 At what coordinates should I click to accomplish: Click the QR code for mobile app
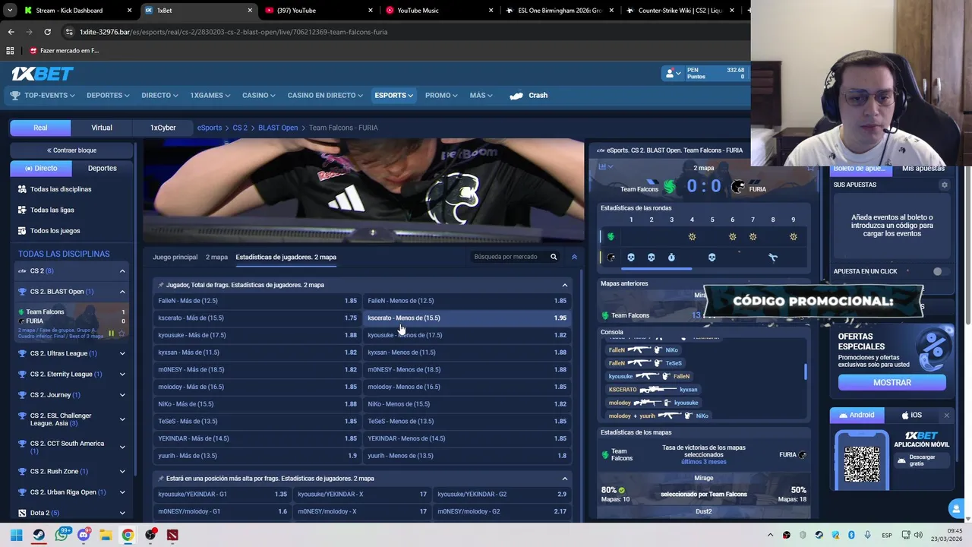click(x=862, y=463)
